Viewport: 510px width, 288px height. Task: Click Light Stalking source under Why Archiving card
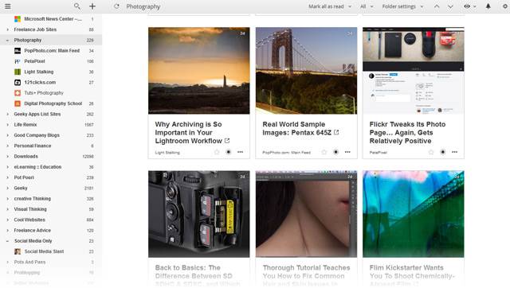167,152
